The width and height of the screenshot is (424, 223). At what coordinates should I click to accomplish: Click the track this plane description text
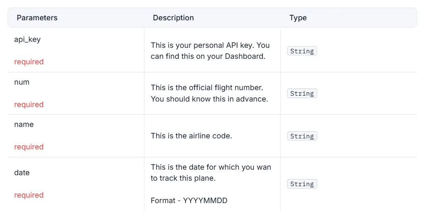(x=211, y=173)
